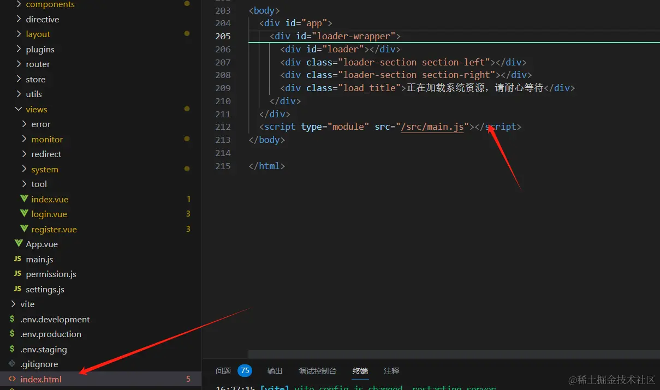Screen dimensions: 660x390
Task: Click the "loader-wrapper" id value
Action: (353, 36)
